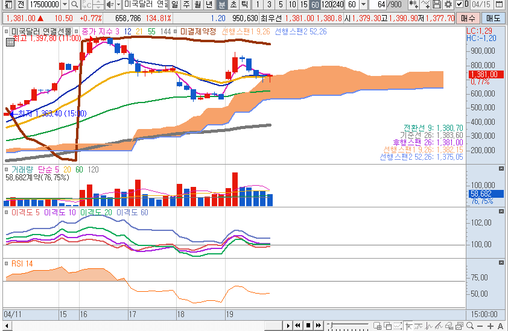Open dropdown arrow next to the speaker icon

pos(118,5)
